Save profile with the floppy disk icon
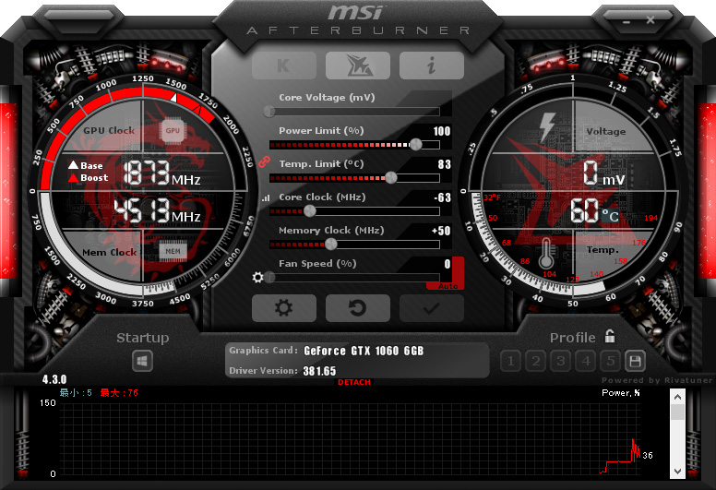 635,361
